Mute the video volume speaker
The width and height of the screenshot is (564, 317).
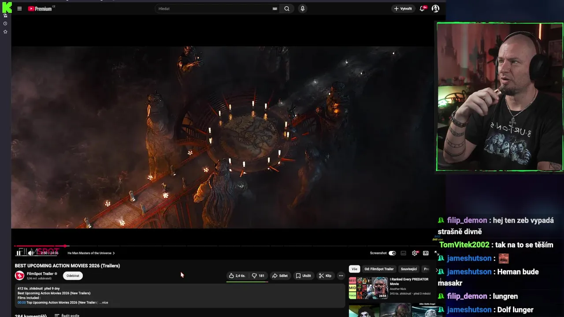pyautogui.click(x=31, y=253)
